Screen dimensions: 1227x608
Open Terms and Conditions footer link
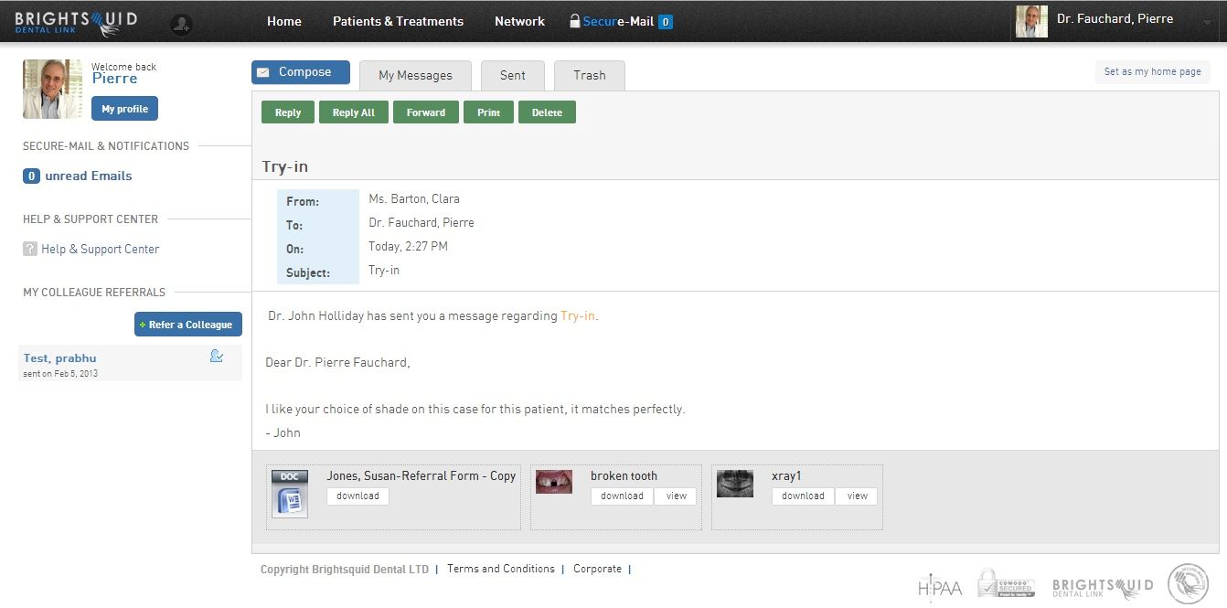tap(501, 569)
